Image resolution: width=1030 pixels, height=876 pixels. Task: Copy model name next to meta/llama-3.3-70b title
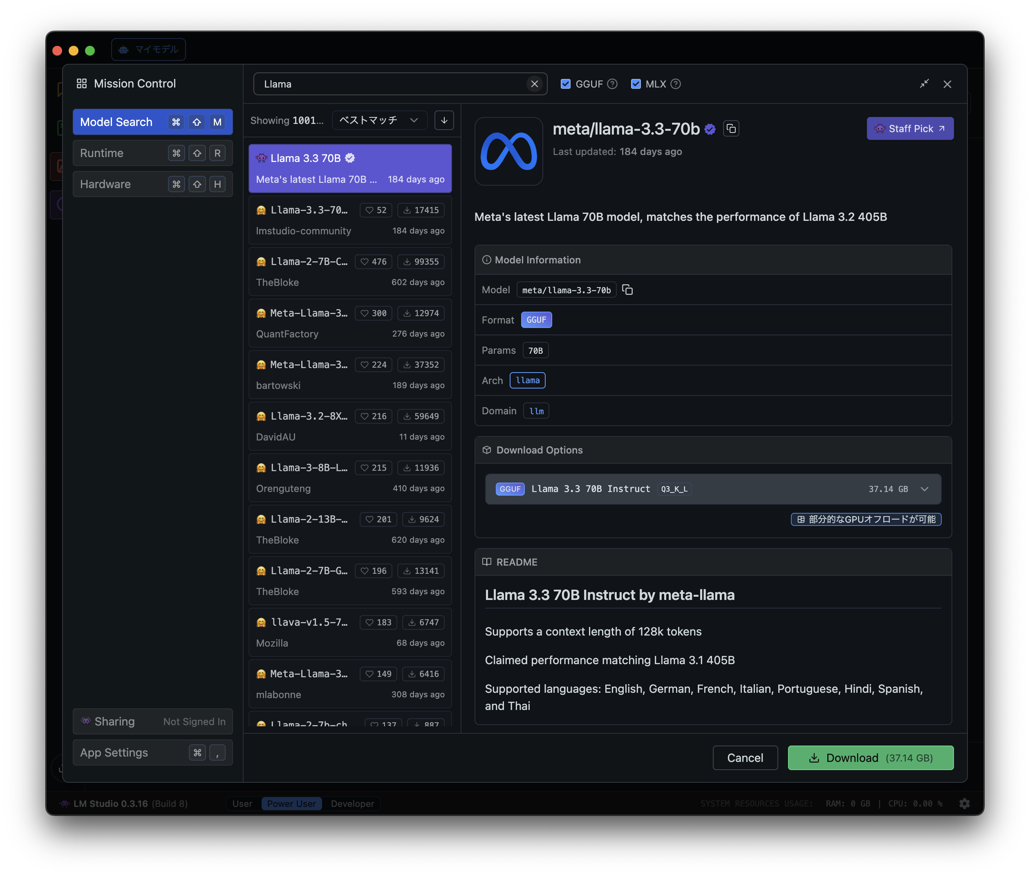pos(731,128)
